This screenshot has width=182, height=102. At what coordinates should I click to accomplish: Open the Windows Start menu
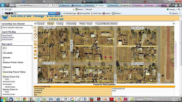coord(4,99)
